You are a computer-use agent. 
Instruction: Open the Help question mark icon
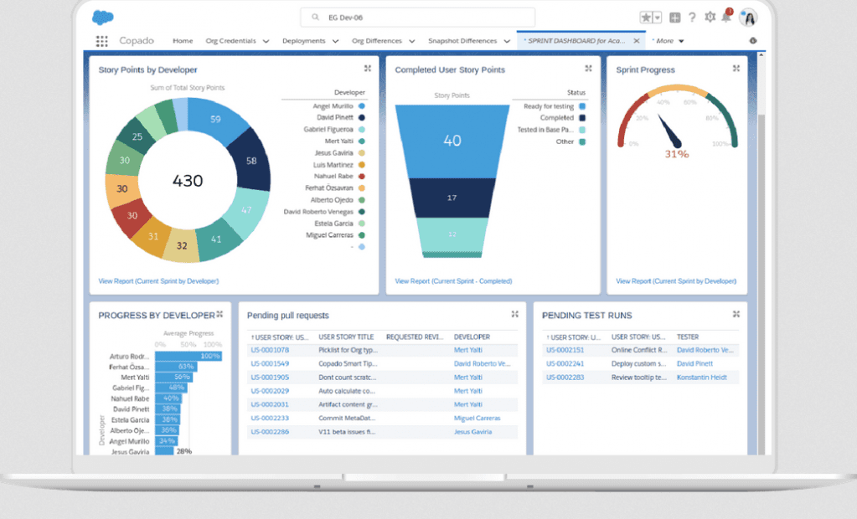point(692,18)
